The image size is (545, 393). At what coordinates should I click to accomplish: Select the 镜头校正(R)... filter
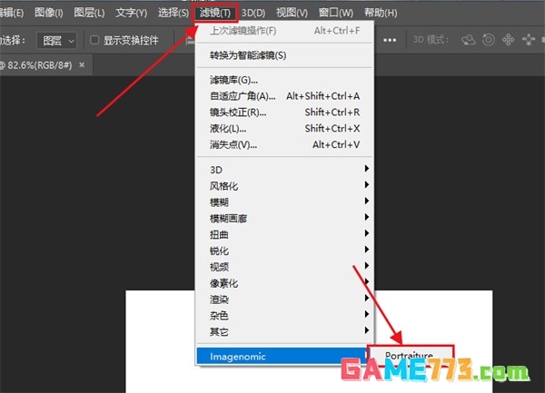(x=238, y=113)
